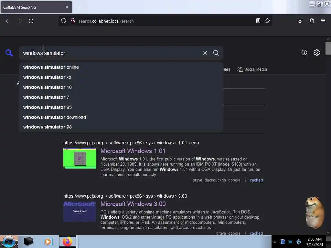Click the date 7/14/2024 in tray

[x=315, y=245]
